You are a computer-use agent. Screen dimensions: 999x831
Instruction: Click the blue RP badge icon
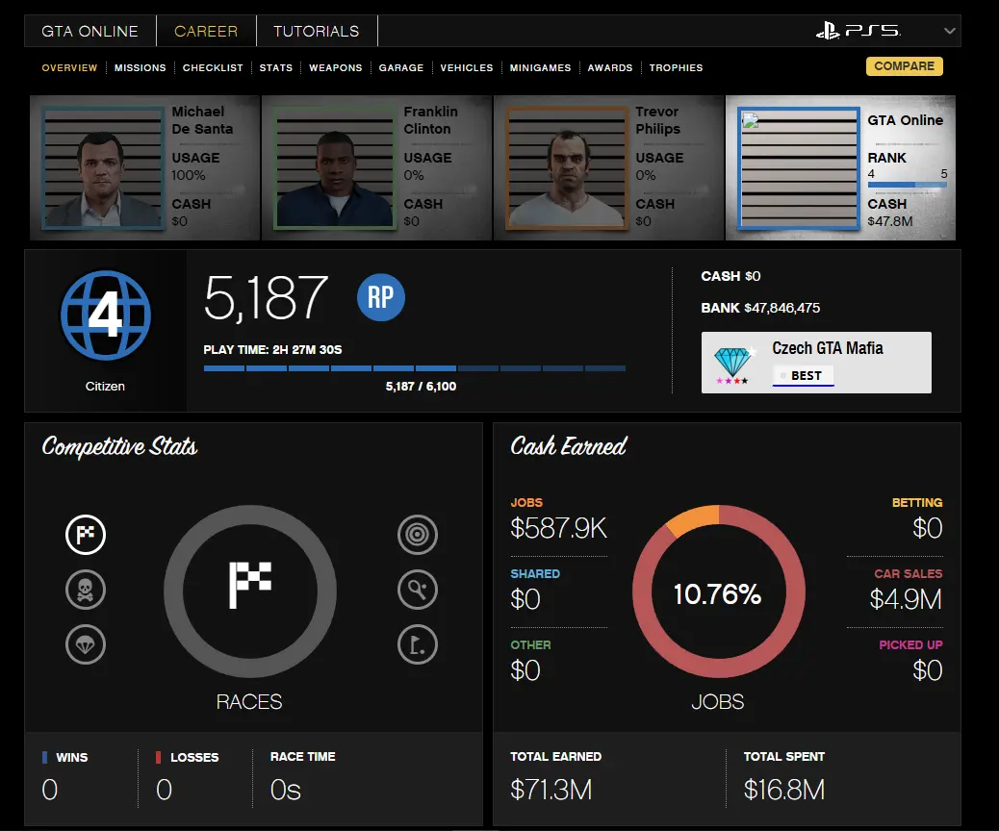pos(381,297)
